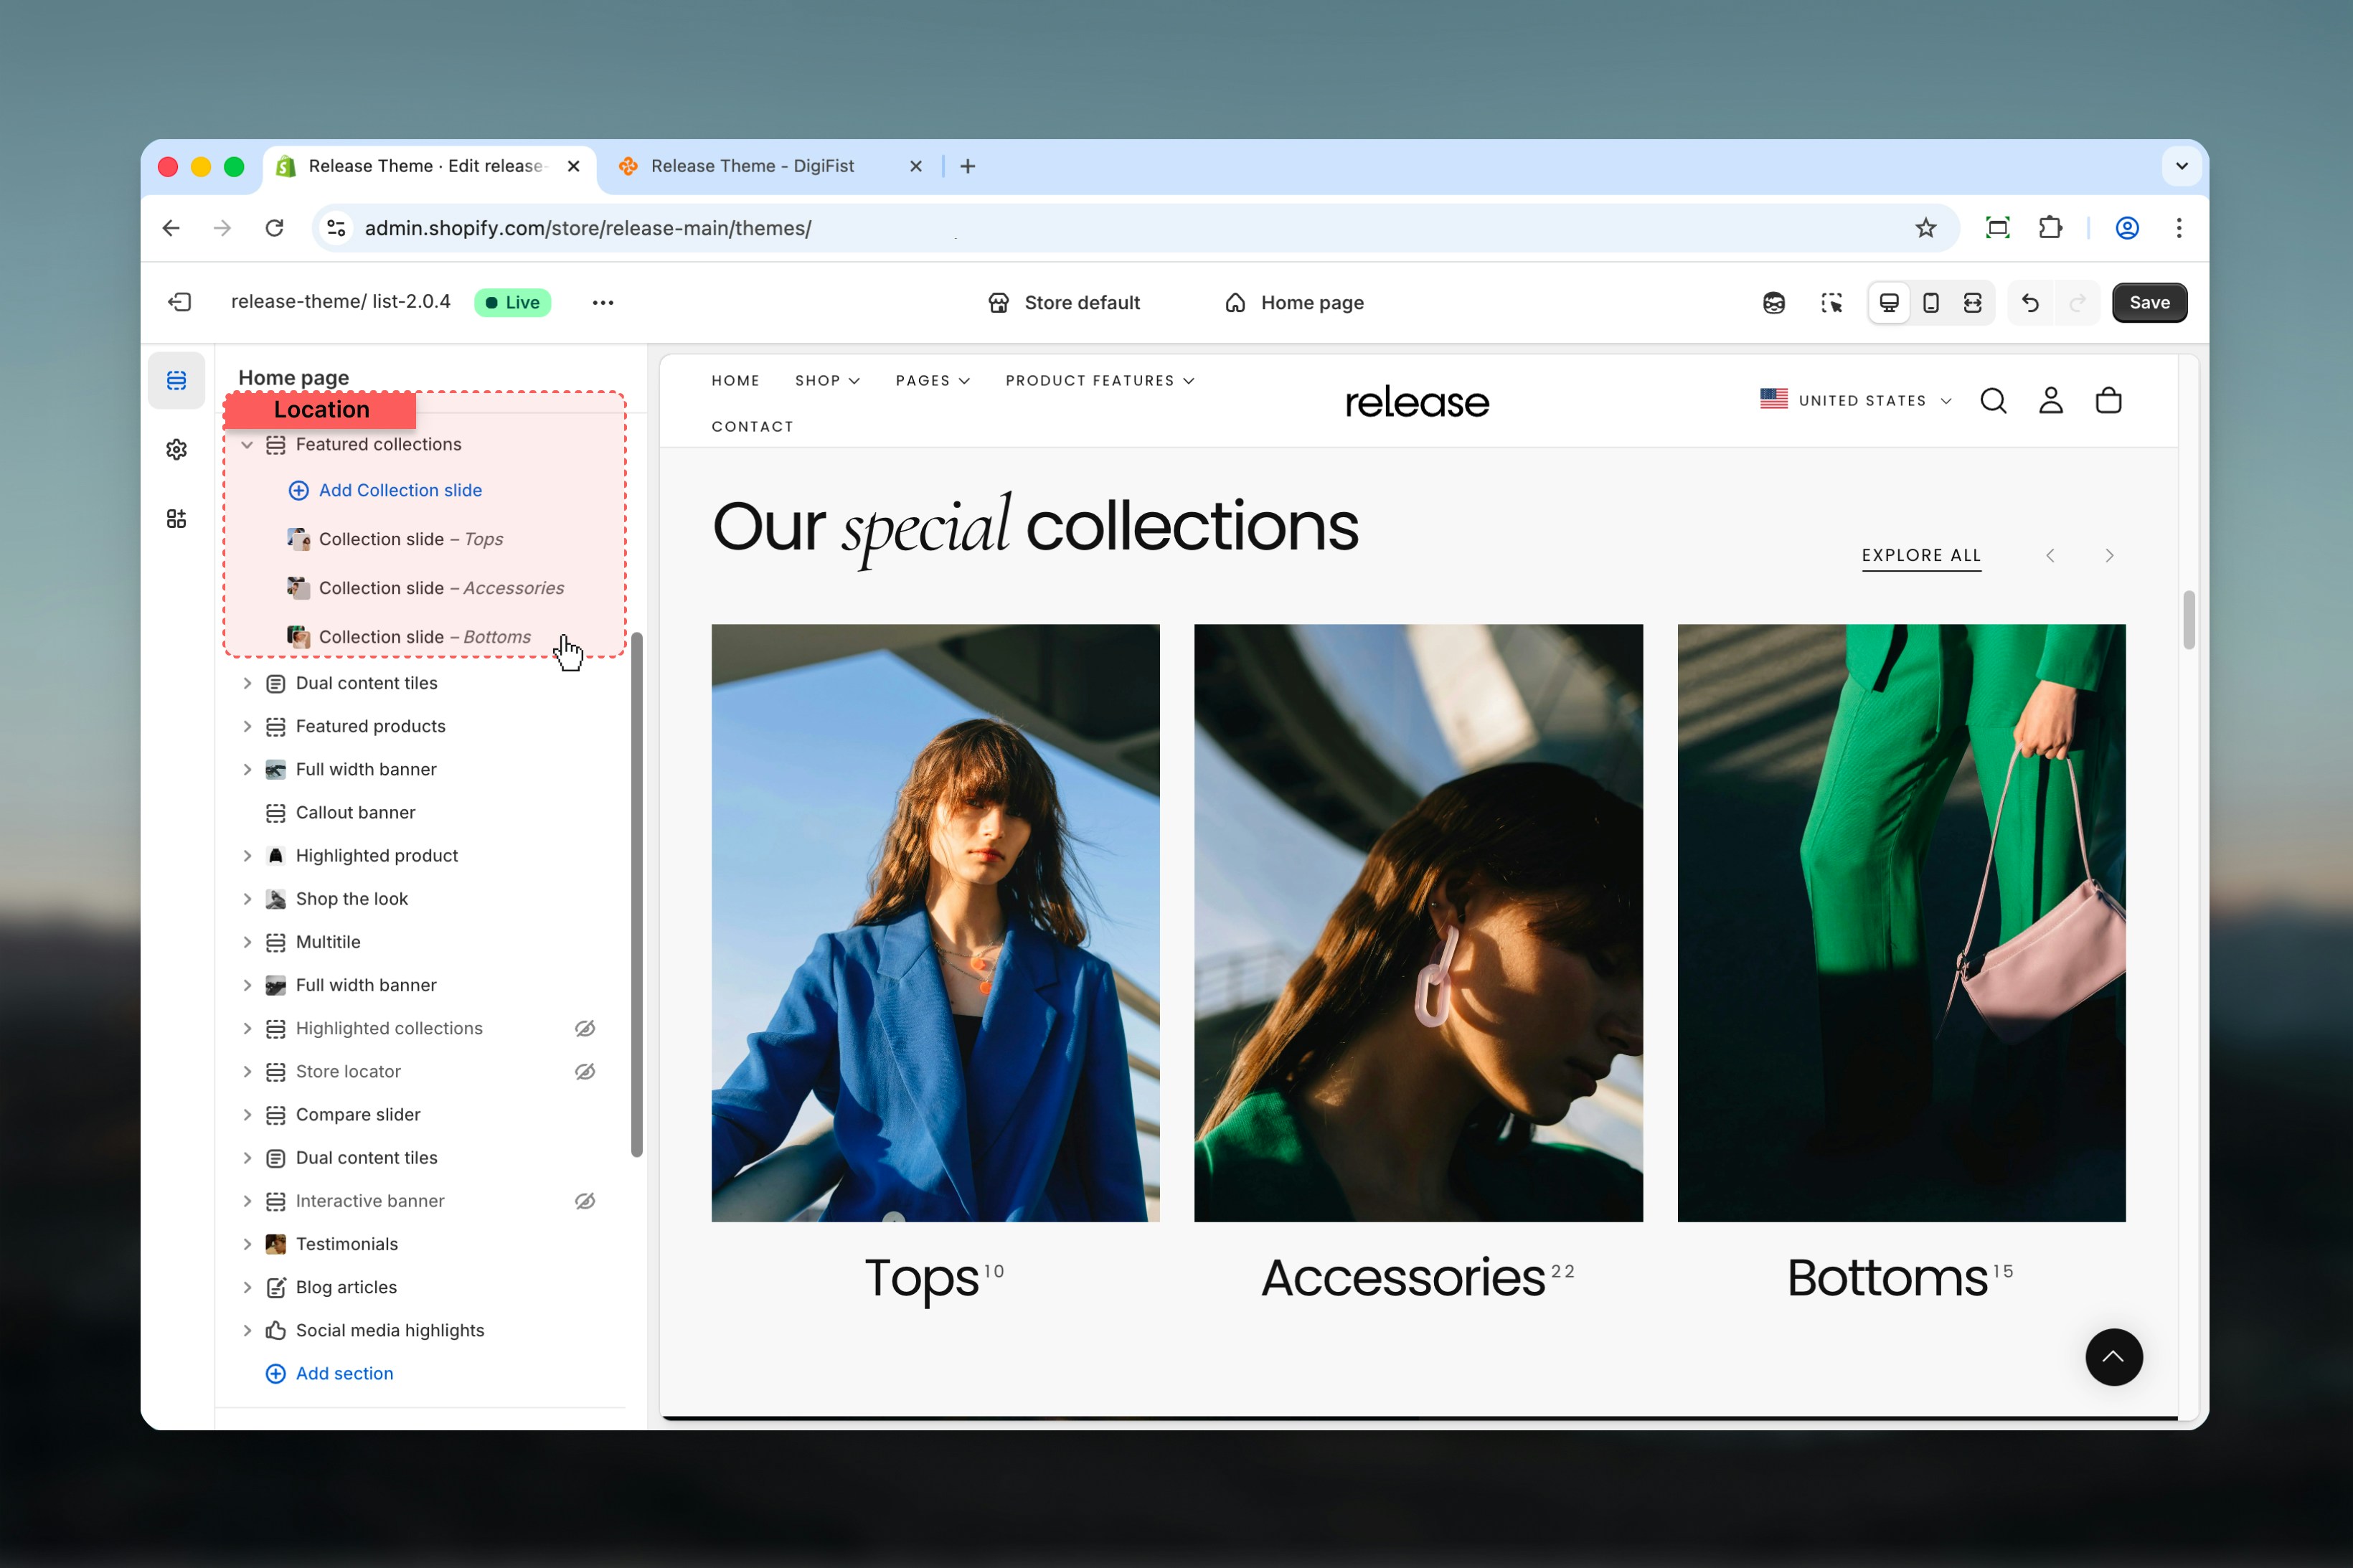This screenshot has width=2353, height=1568.
Task: Toggle visibility of Store locator section
Action: coord(584,1071)
